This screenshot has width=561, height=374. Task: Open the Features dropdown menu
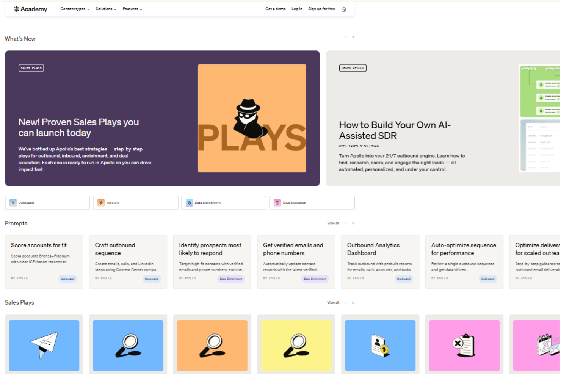[x=132, y=9]
